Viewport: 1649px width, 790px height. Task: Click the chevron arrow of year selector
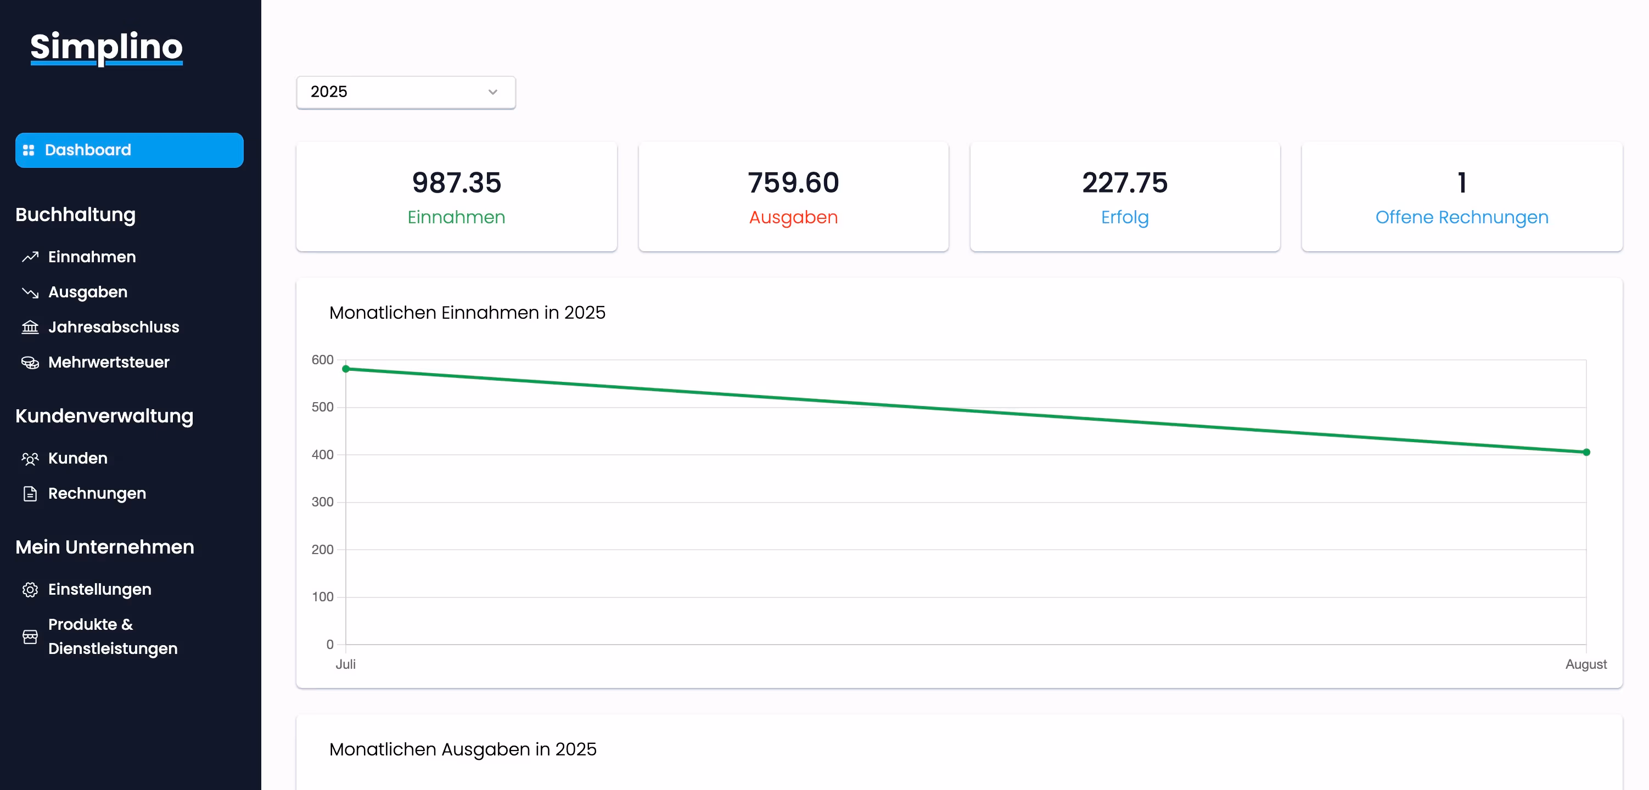(492, 92)
